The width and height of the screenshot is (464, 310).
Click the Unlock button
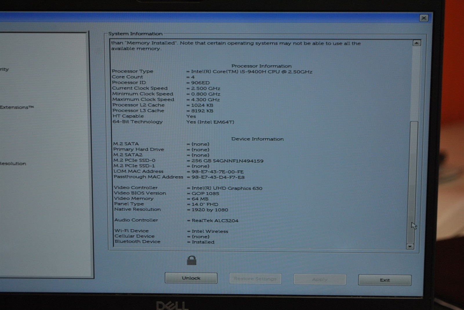(x=191, y=278)
